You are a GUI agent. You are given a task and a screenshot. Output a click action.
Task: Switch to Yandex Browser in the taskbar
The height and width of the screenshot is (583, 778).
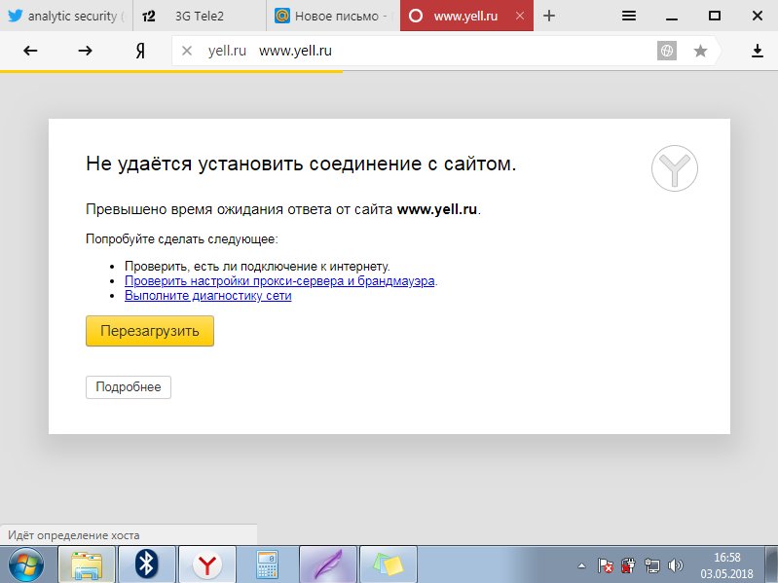[206, 565]
